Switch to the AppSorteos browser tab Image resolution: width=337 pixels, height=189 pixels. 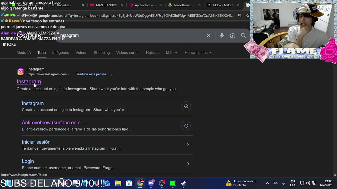pos(145,5)
